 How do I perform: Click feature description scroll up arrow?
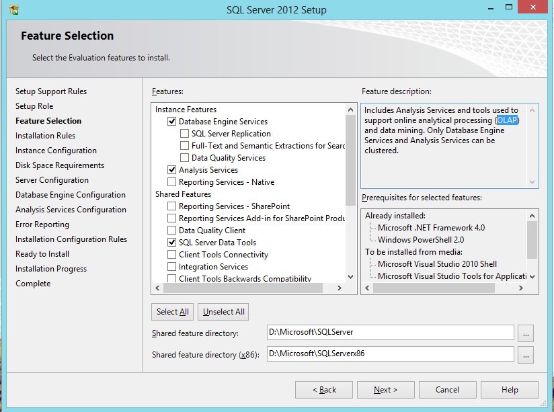point(532,111)
